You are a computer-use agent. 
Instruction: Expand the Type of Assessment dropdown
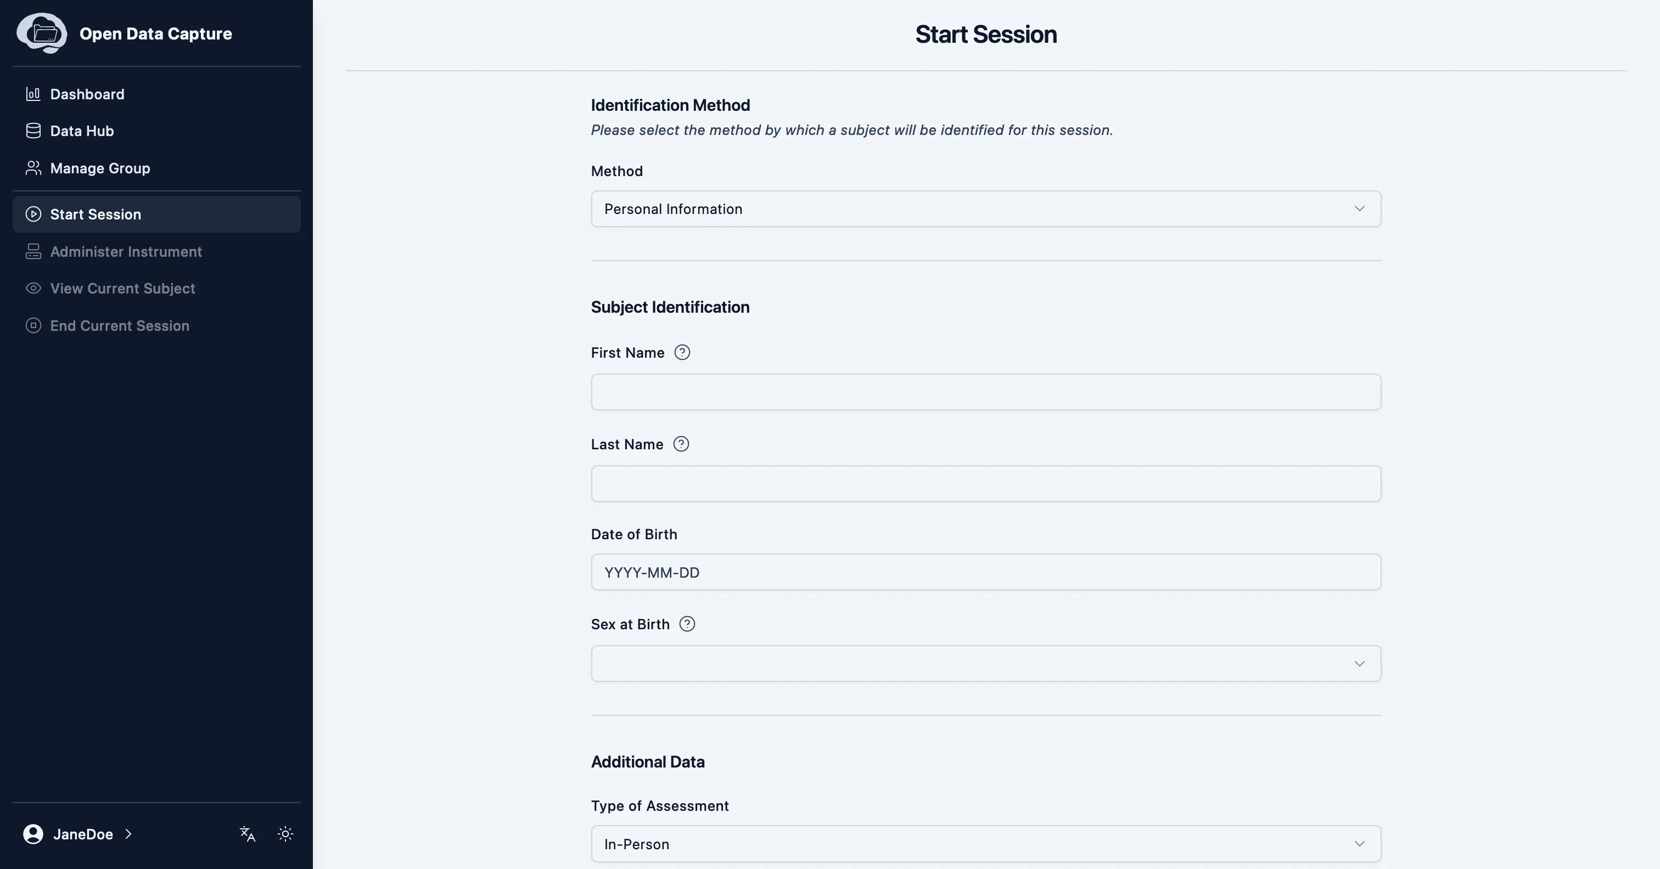point(985,843)
